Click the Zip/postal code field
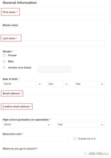 coord(36,139)
